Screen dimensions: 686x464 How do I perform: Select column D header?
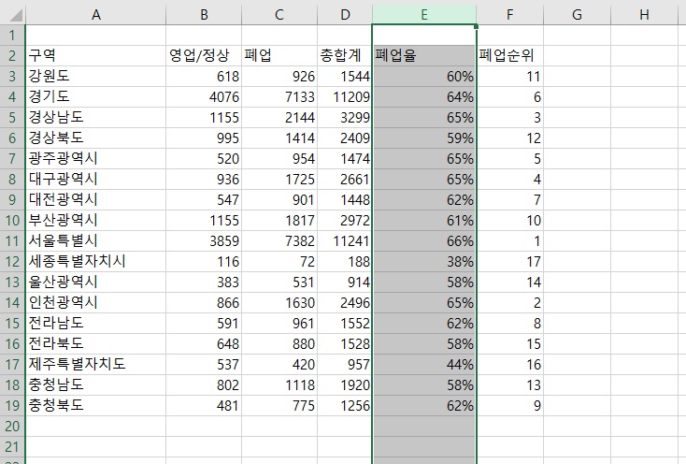coord(345,15)
